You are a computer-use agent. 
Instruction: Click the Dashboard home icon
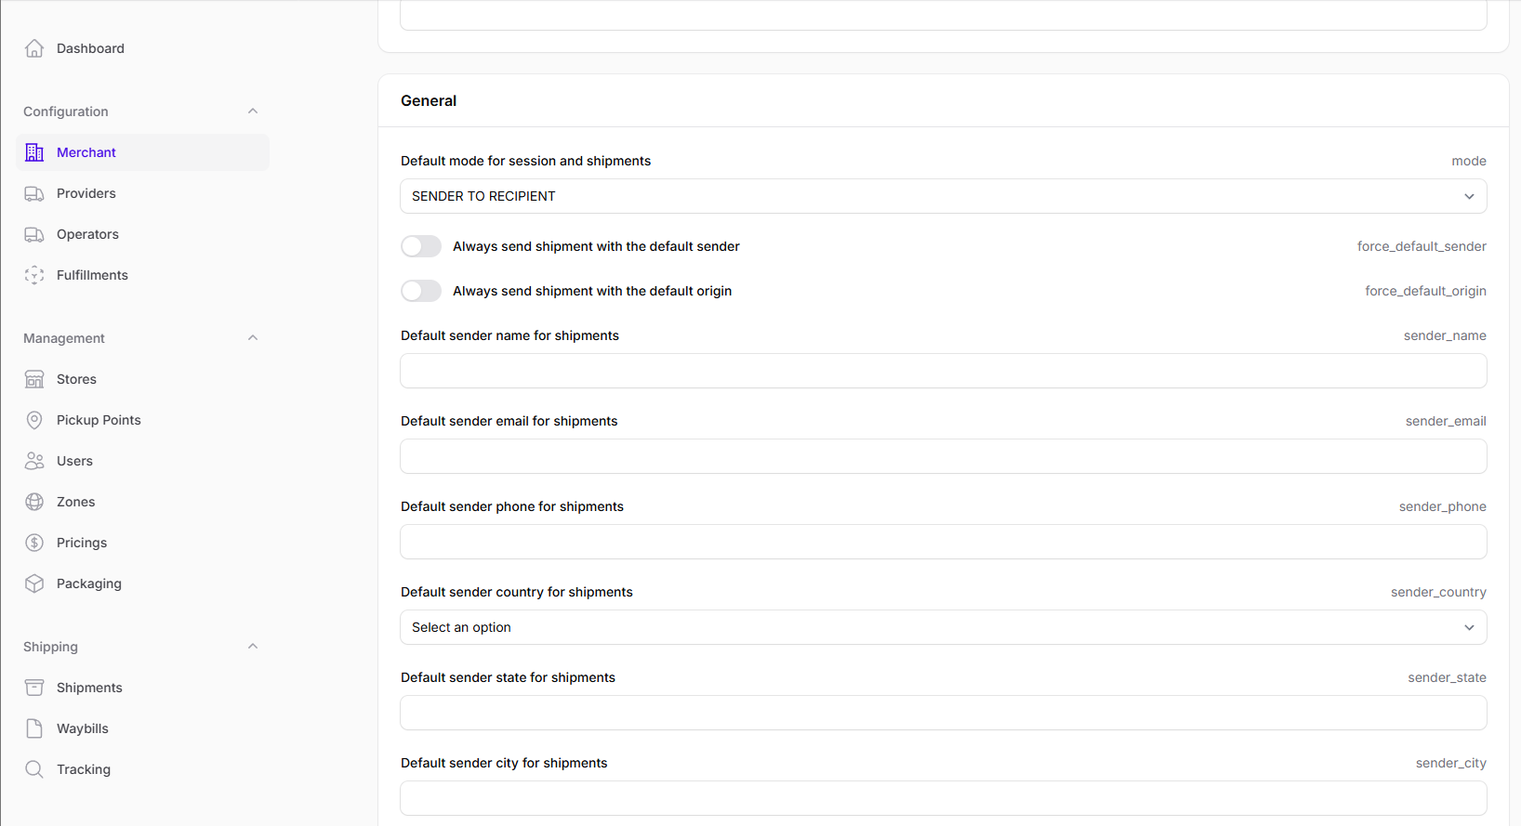pos(34,48)
